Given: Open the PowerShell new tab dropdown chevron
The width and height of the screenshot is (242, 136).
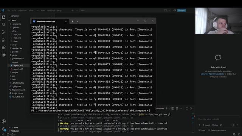Looking at the screenshot, I should point(77,22).
